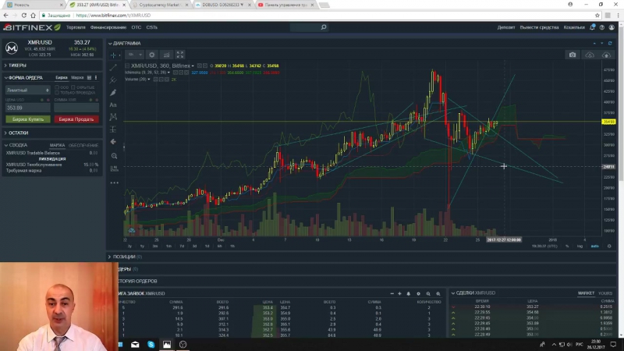Collapse the Диаграмма panel
The width and height of the screenshot is (624, 351).
(x=125, y=44)
